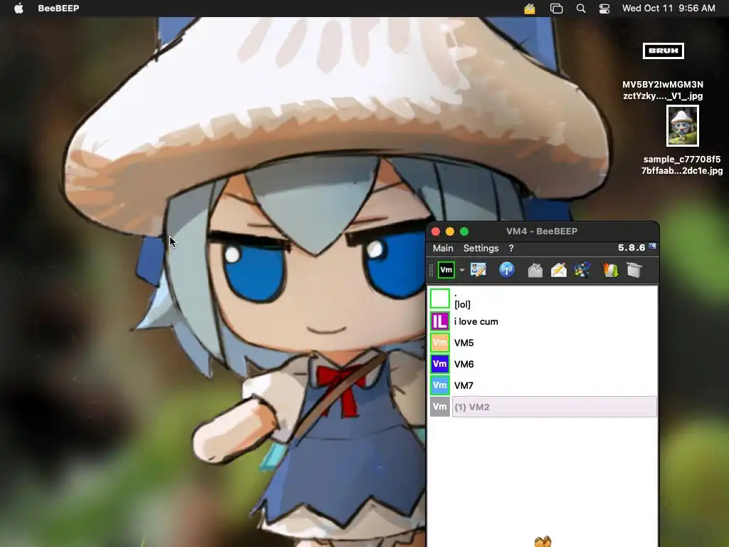Click the file transfer arrows icon
The width and height of the screenshot is (729, 547).
(610, 270)
